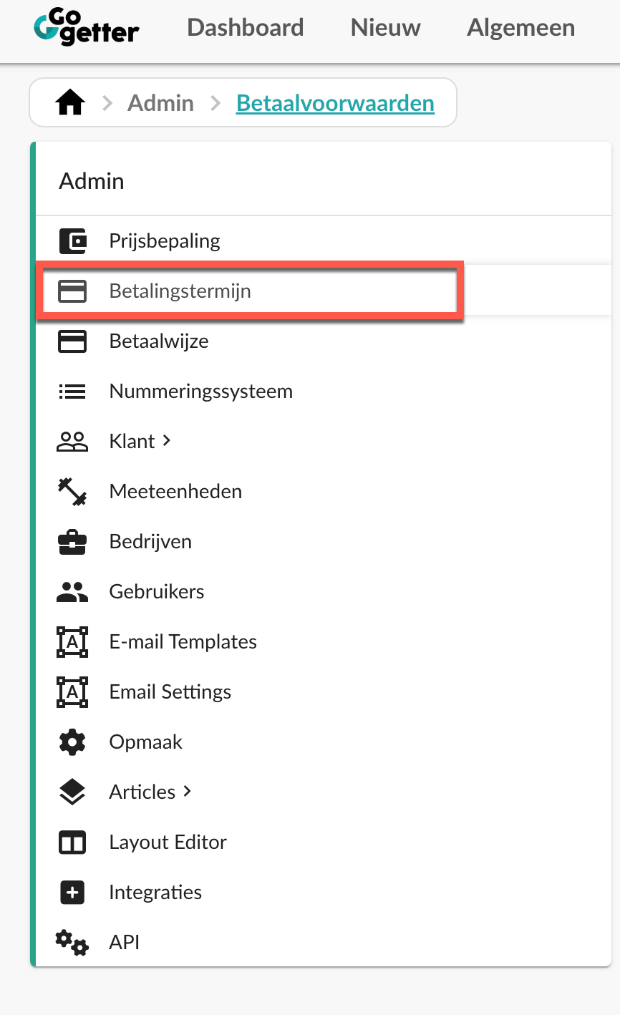Click the API double-gear icon
Screen dimensions: 620x1015
pos(72,943)
